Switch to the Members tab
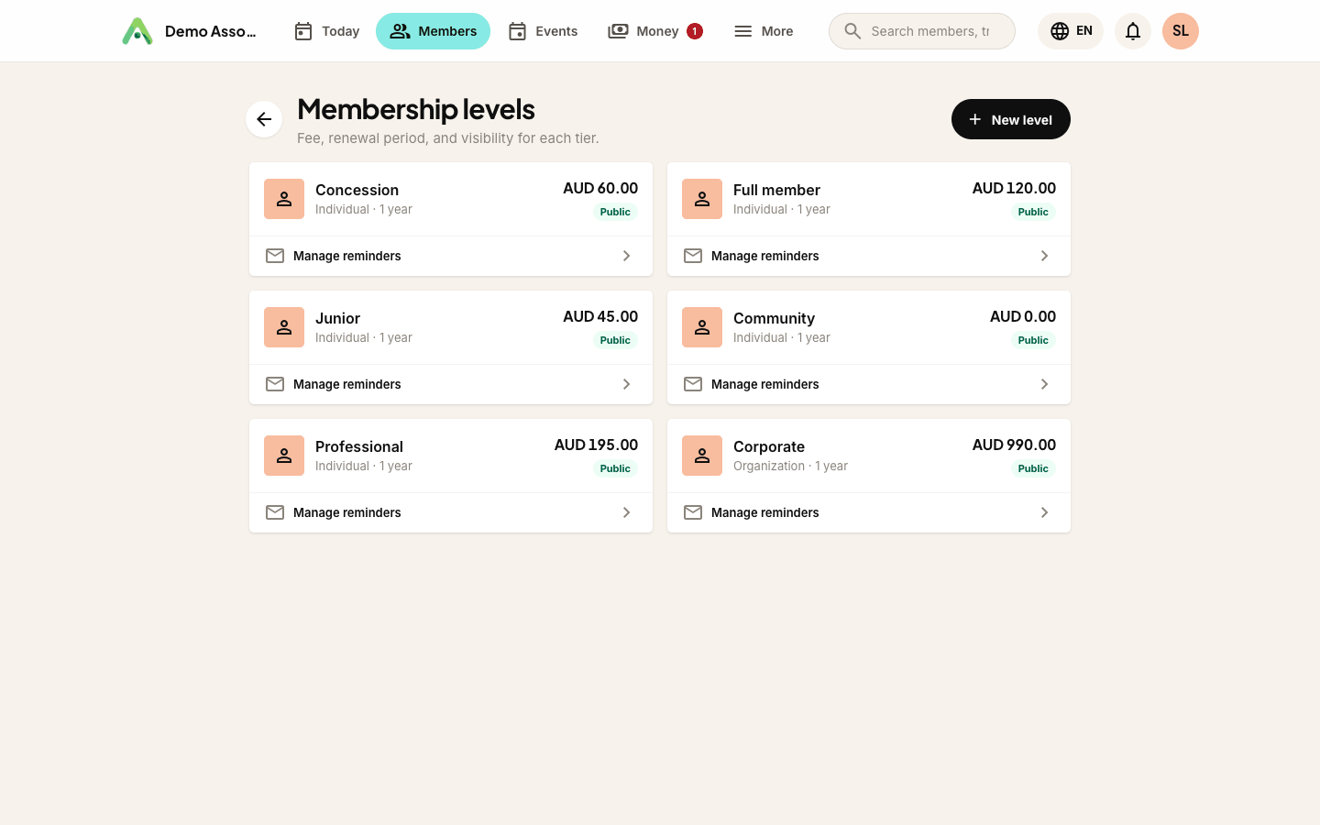Viewport: 1320px width, 825px height. [433, 31]
